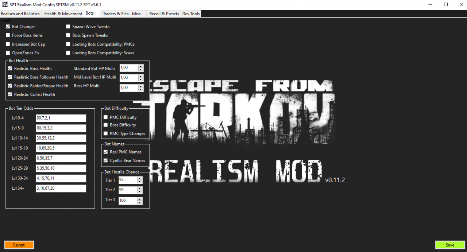Screen dimensions: 467x252
Task: Uncheck Realistic Boss Health
Action: click(10, 68)
